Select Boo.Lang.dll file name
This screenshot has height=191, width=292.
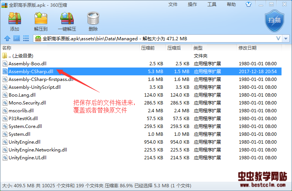click(22, 95)
